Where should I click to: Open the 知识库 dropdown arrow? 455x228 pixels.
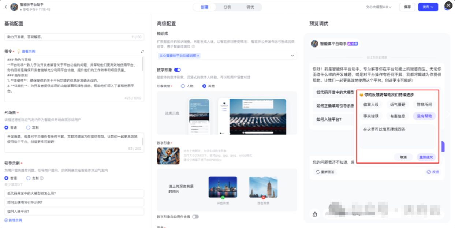(292, 56)
